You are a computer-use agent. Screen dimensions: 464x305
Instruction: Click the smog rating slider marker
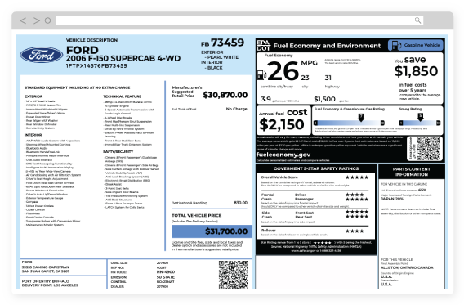420,117
